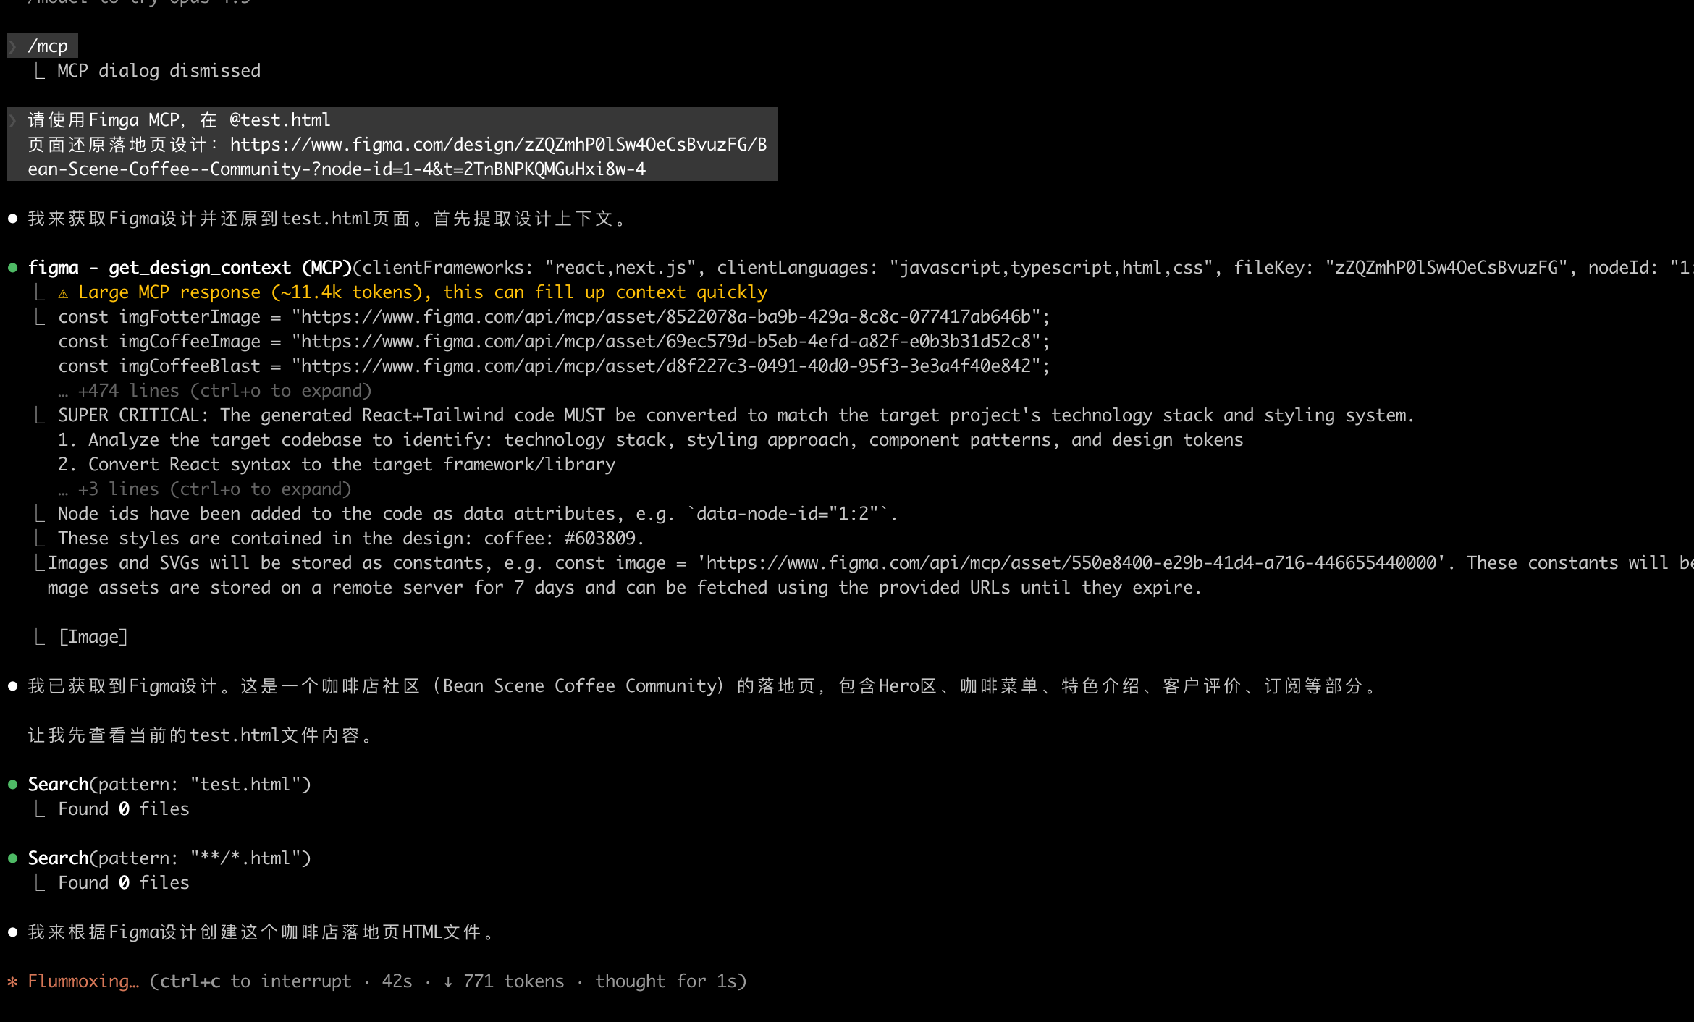Click white bullet before 我来获取Figma设计 message
The width and height of the screenshot is (1694, 1022).
tap(12, 219)
